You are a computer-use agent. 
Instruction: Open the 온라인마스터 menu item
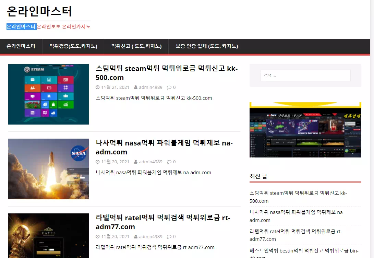[21, 46]
